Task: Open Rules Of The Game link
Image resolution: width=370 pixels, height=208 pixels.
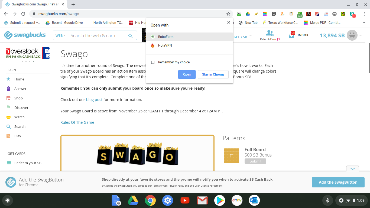Action: 77,122
